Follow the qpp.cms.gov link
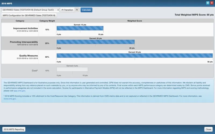 [19, 91]
